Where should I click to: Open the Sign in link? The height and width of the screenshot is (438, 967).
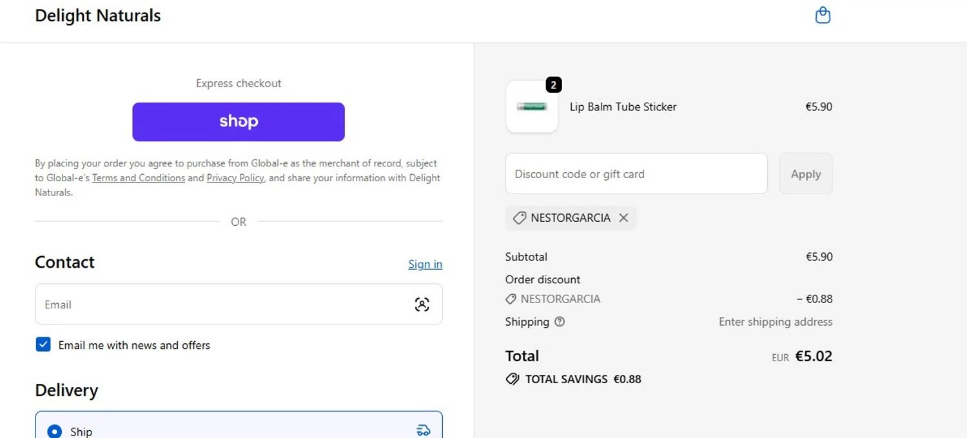pos(425,264)
